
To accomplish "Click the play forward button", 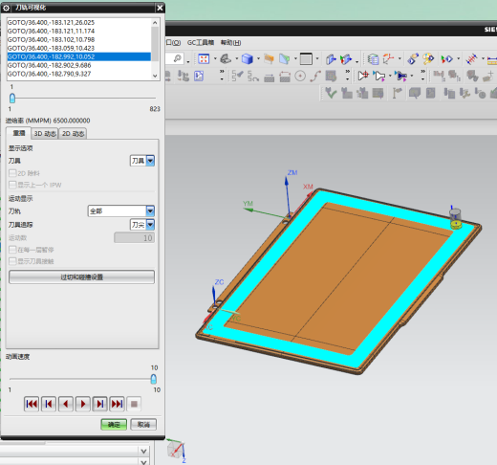I will coord(83,404).
